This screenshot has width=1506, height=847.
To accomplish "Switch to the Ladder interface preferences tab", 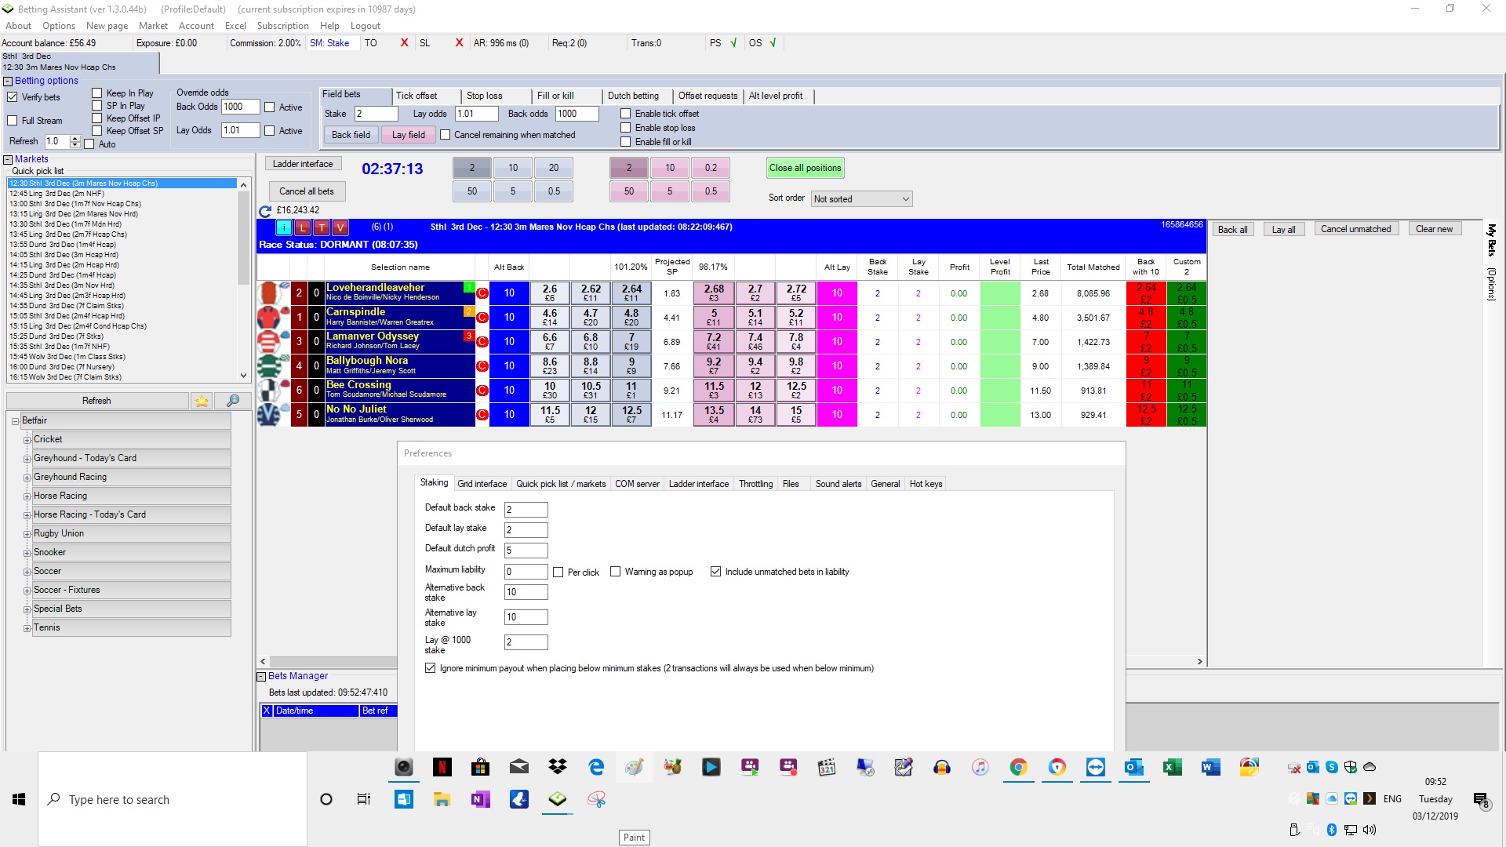I will [698, 484].
